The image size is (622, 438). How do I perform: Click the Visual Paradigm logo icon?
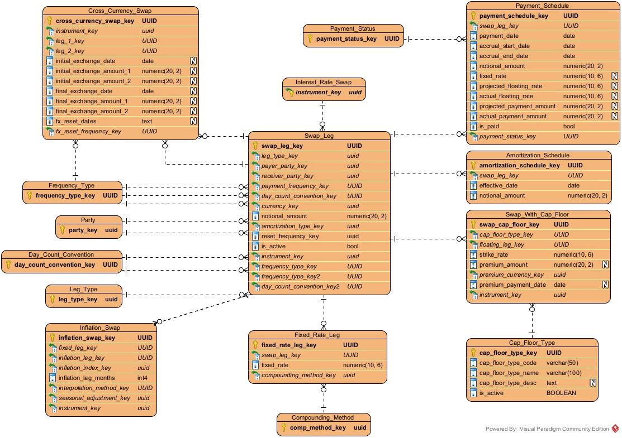click(615, 429)
